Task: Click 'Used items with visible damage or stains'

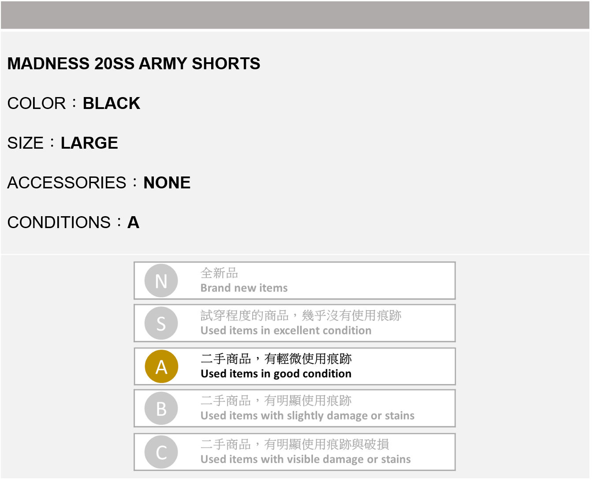Action: (x=305, y=459)
